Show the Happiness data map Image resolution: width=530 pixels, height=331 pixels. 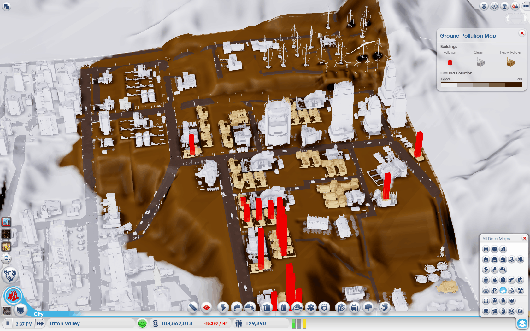(x=494, y=249)
